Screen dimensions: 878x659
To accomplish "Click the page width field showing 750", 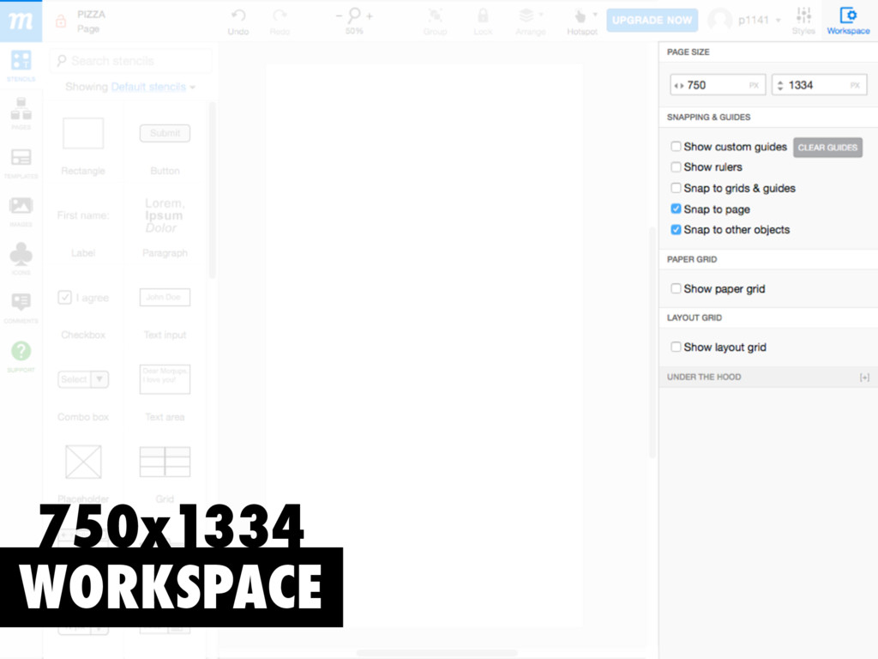I will (x=718, y=85).
